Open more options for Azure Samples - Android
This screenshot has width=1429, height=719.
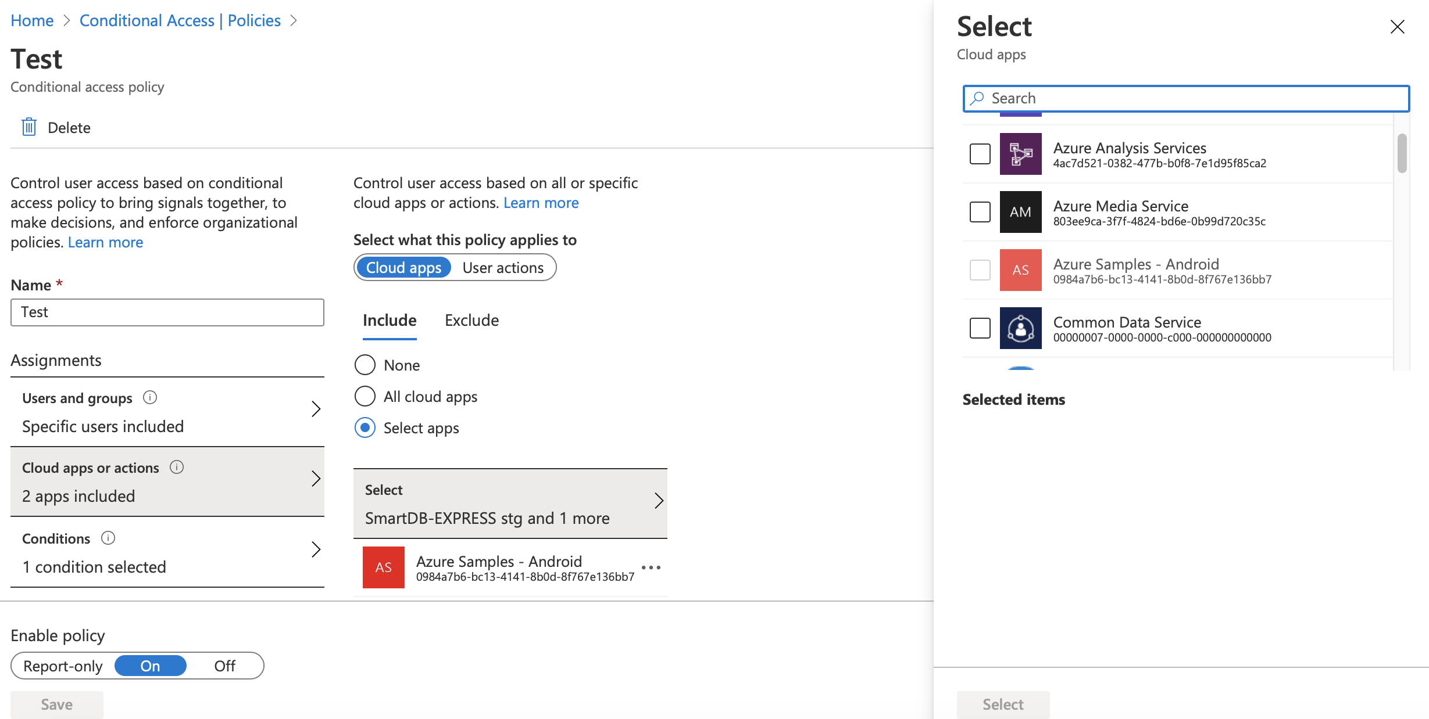pyautogui.click(x=651, y=567)
